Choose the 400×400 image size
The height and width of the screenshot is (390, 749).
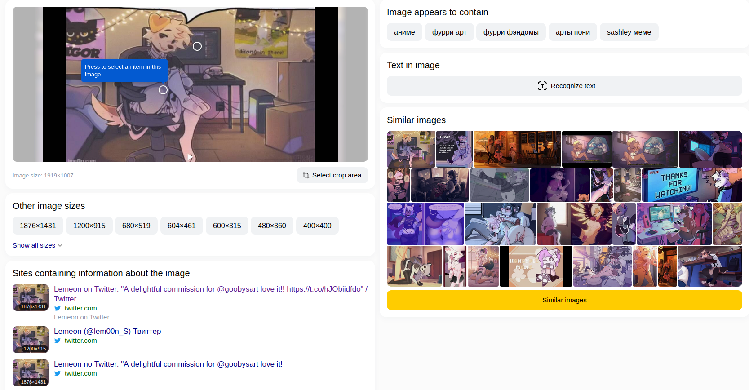[317, 226]
